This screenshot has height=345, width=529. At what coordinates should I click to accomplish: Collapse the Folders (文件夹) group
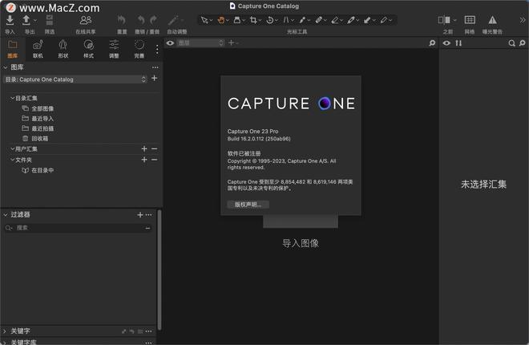point(12,160)
